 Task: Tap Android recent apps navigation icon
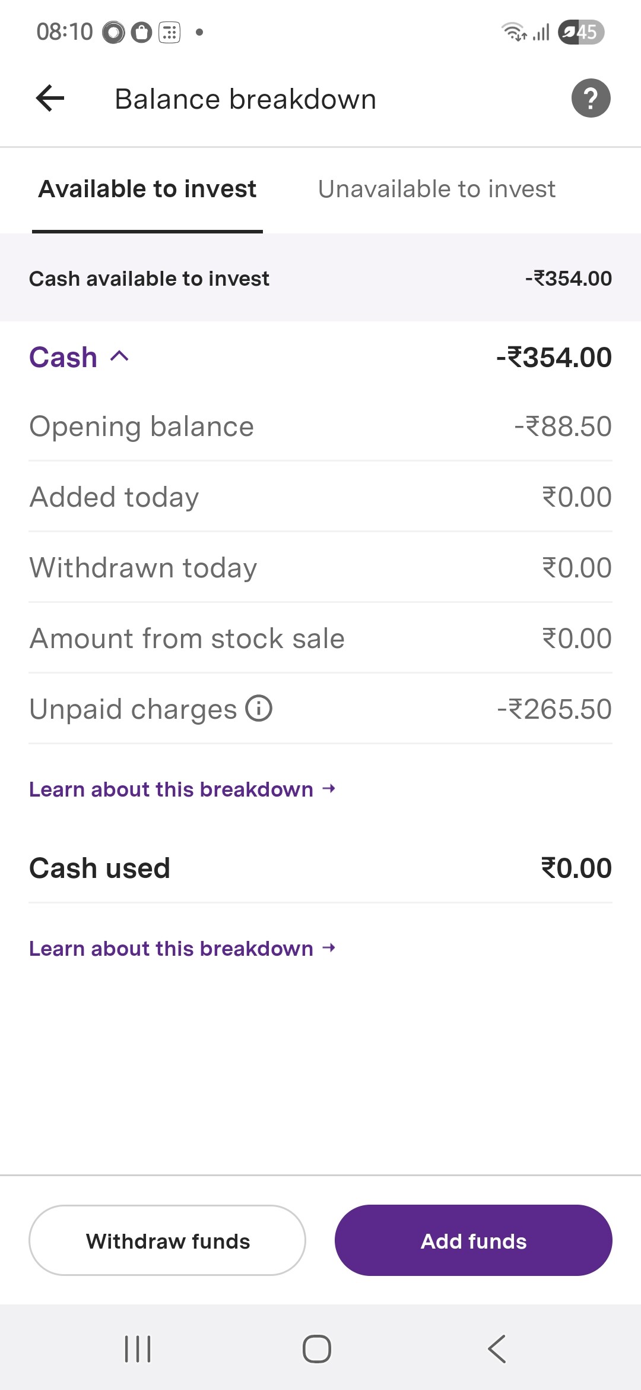(x=138, y=1348)
